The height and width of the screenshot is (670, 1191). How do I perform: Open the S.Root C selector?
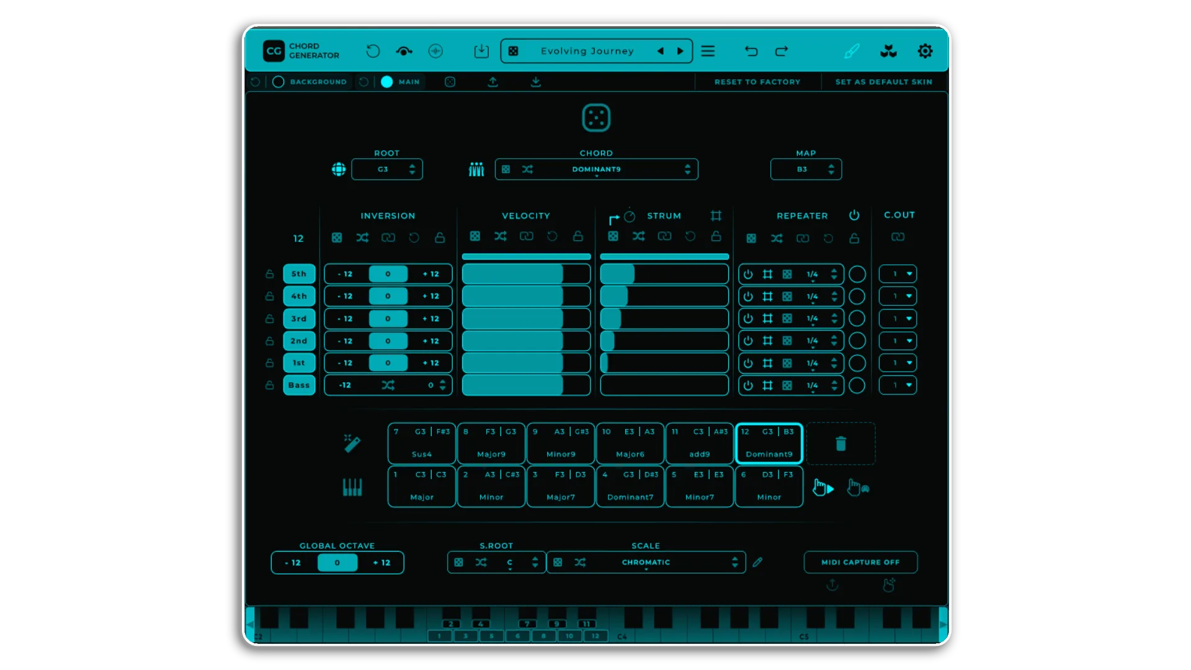pos(496,562)
